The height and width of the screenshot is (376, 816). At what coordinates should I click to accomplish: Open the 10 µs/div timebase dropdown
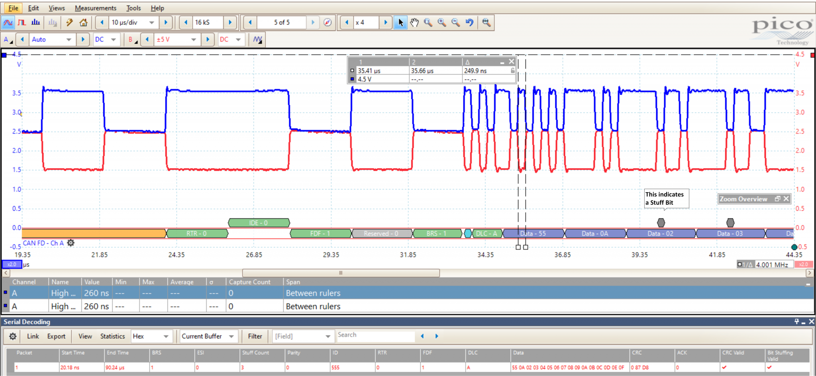pos(151,23)
